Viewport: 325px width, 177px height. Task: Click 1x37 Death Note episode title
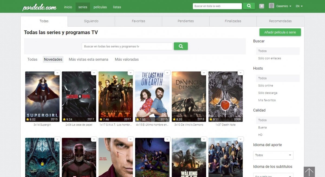click(226, 125)
